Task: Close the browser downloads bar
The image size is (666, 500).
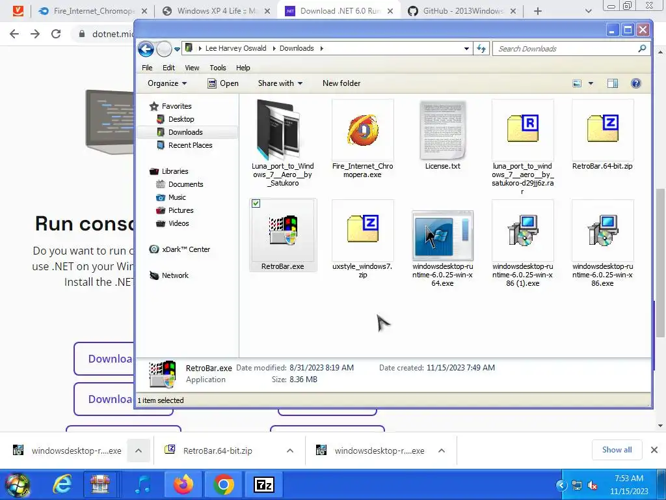Action: point(654,450)
